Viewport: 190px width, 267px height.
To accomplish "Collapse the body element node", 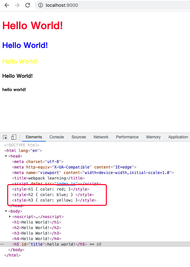I will (6, 211).
